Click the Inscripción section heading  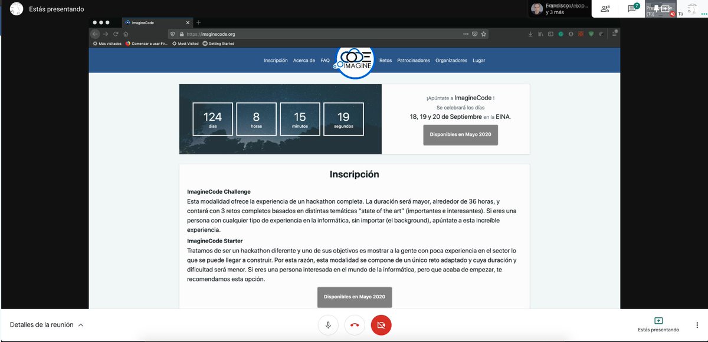[x=354, y=174]
